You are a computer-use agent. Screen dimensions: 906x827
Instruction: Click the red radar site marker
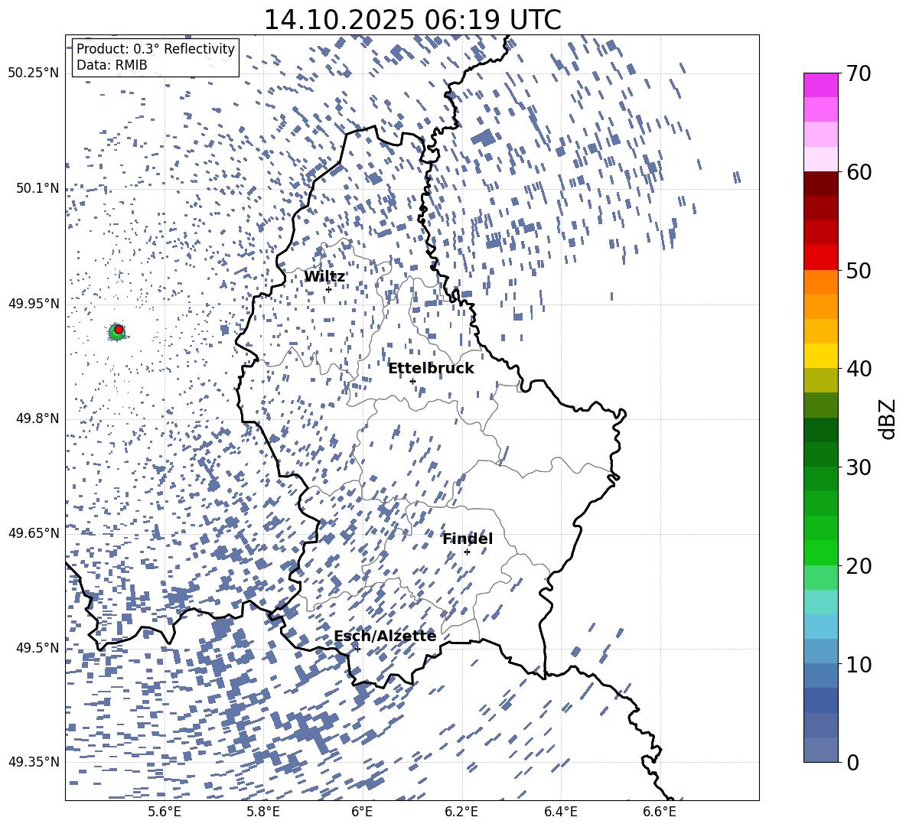[119, 329]
